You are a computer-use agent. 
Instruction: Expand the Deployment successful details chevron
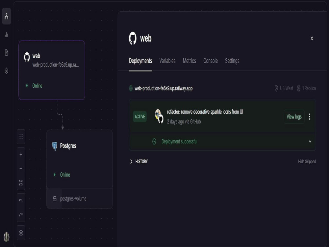click(x=310, y=142)
